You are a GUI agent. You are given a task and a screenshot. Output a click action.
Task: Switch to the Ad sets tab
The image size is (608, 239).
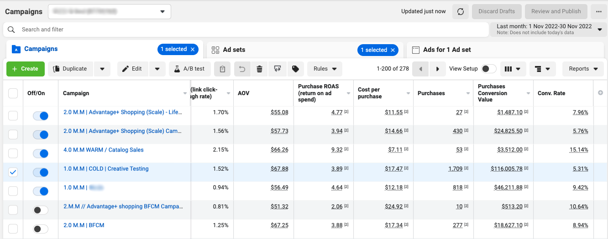coord(234,50)
